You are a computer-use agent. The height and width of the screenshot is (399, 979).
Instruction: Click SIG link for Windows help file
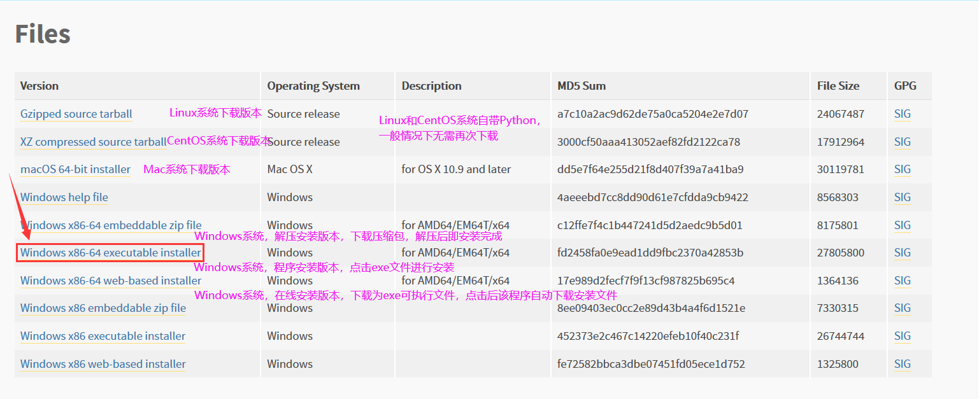coord(903,197)
